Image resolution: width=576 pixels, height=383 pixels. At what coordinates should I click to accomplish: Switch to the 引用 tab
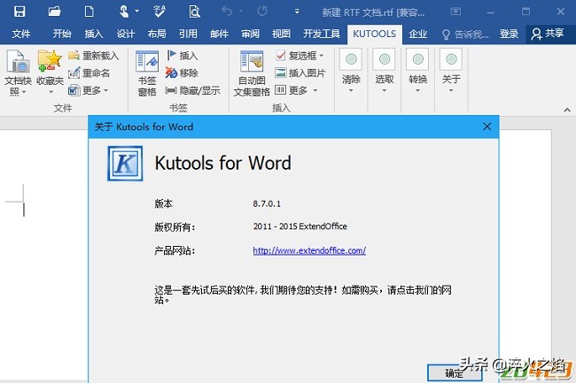point(188,34)
